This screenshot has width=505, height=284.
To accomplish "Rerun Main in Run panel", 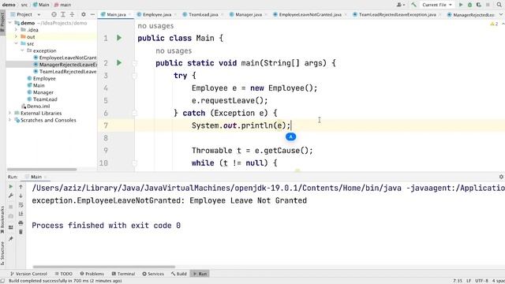I will pyautogui.click(x=10, y=187).
